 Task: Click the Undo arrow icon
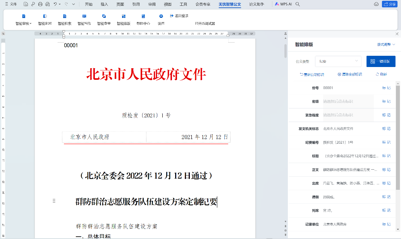click(55, 4)
